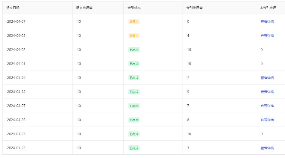Click the 提交日期 column header
The width and height of the screenshot is (285, 158).
(13, 8)
